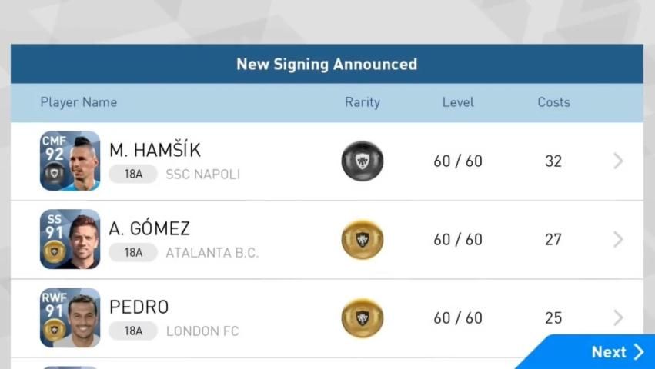Click the 18A badge under Pedro
Screen dimensions: 655x369
click(133, 331)
